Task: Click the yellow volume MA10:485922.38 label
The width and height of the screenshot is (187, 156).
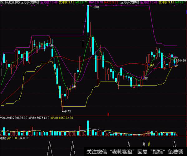Action: click(62, 118)
